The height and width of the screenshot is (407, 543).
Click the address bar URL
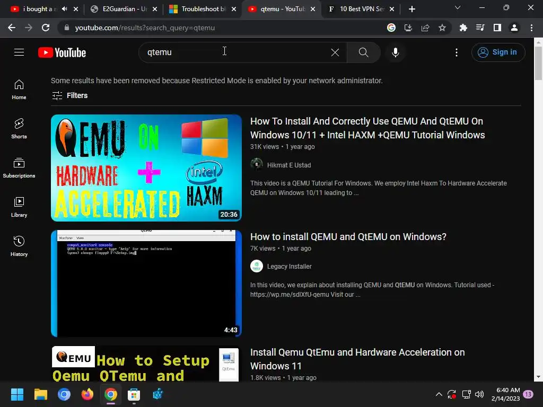coord(145,28)
